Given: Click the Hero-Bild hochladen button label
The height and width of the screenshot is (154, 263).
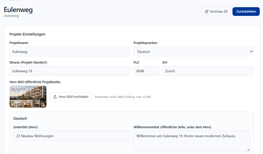Looking at the screenshot, I should (73, 97).
